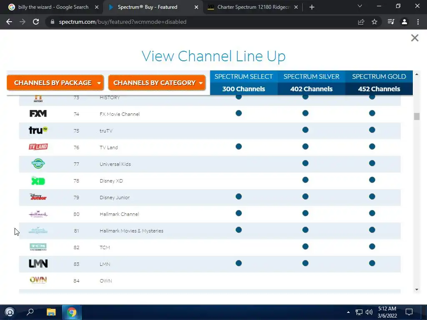This screenshot has width=427, height=320.
Task: Click the truTV channel logo
Action: 38,130
